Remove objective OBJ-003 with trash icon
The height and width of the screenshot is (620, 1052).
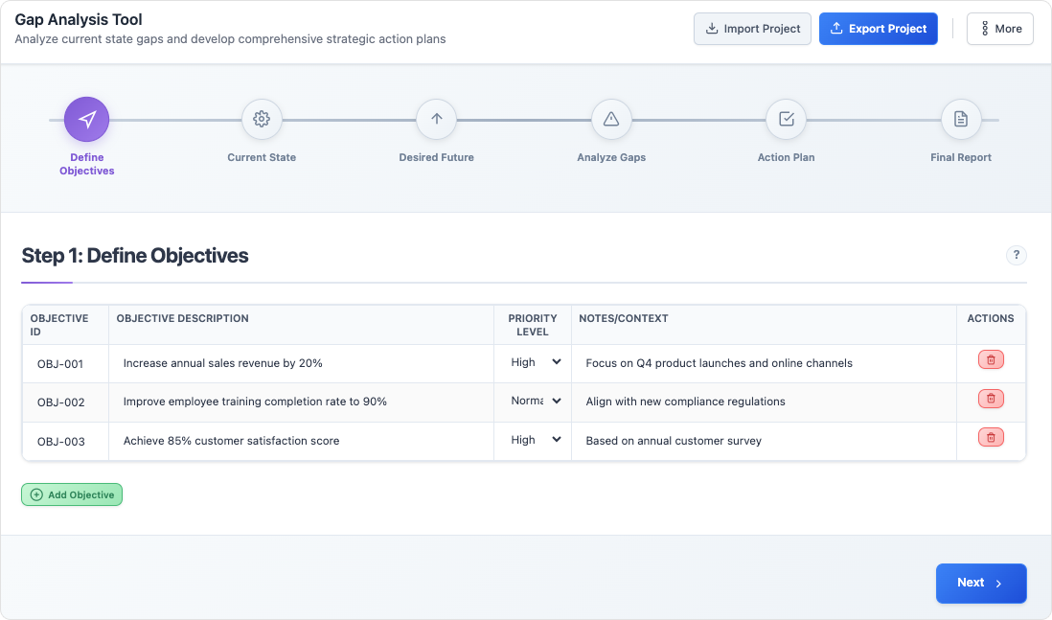(x=991, y=438)
